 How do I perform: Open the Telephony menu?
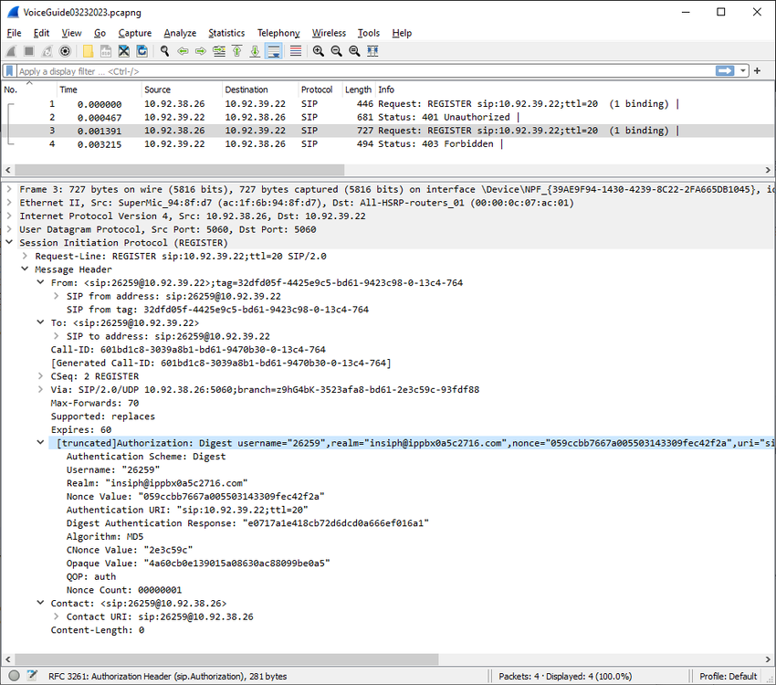(278, 33)
